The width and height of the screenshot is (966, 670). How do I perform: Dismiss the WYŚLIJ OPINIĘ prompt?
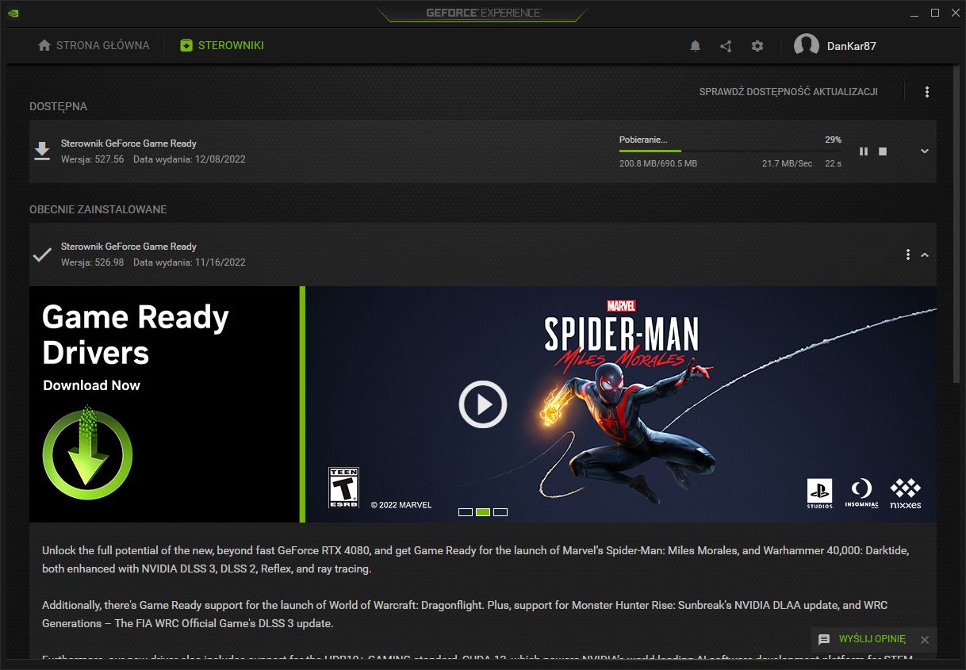tap(924, 639)
